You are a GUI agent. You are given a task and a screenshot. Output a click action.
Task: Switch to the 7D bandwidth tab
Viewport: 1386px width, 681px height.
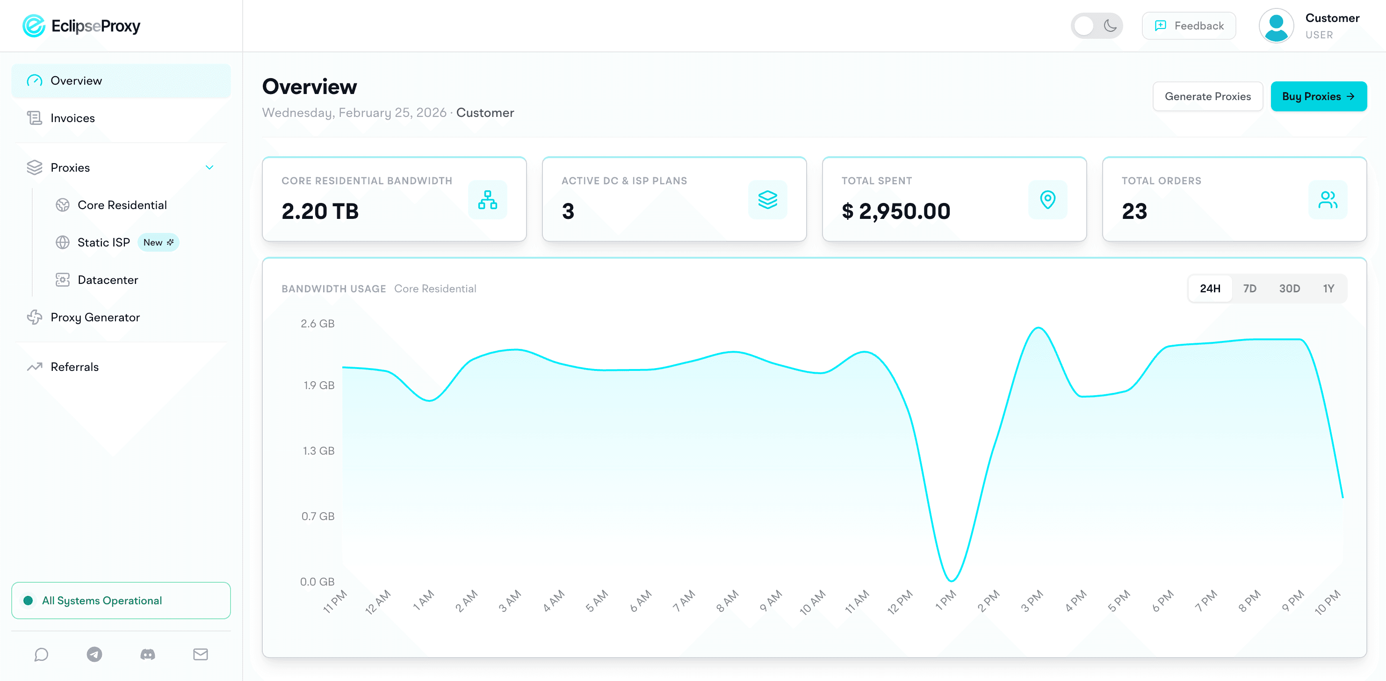pos(1250,289)
